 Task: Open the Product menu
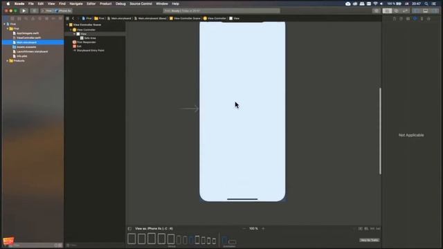click(x=105, y=3)
